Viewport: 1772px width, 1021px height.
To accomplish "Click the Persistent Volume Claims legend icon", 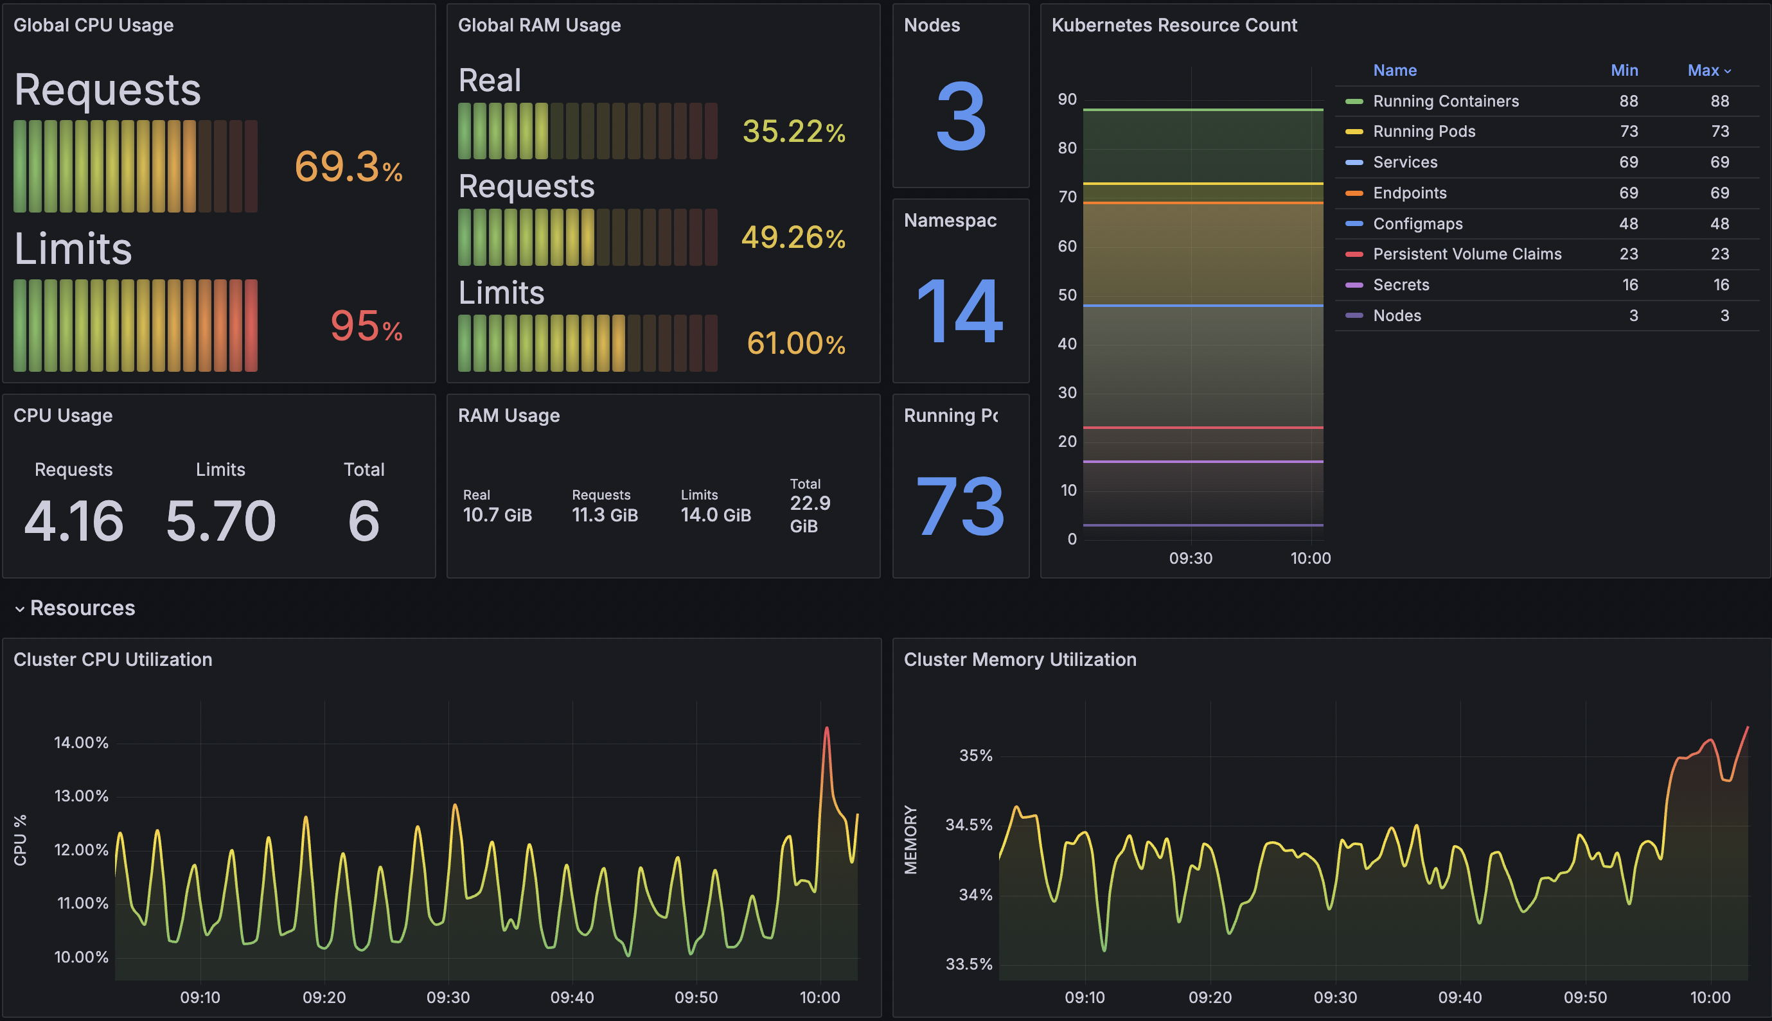I will coord(1354,254).
